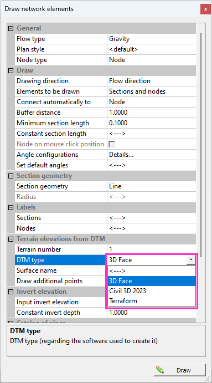Select the Terrain number label
This screenshot has width=212, height=383.
click(x=39, y=249)
